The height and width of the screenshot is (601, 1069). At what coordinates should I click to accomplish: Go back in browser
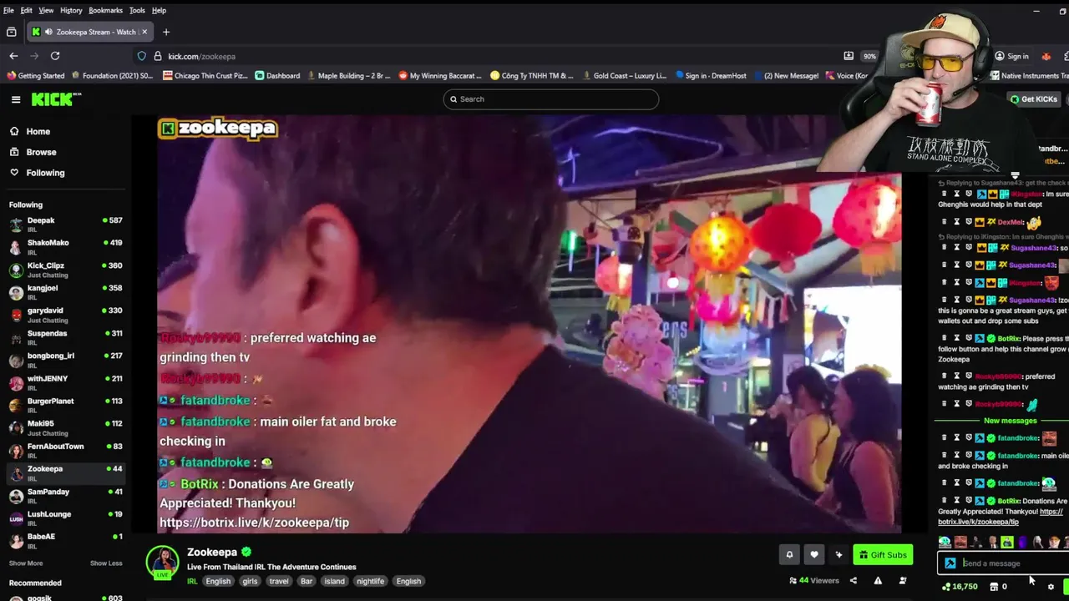pos(13,56)
